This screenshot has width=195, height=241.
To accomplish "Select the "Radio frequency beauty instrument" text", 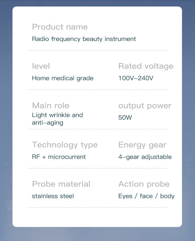I will coord(84,39).
